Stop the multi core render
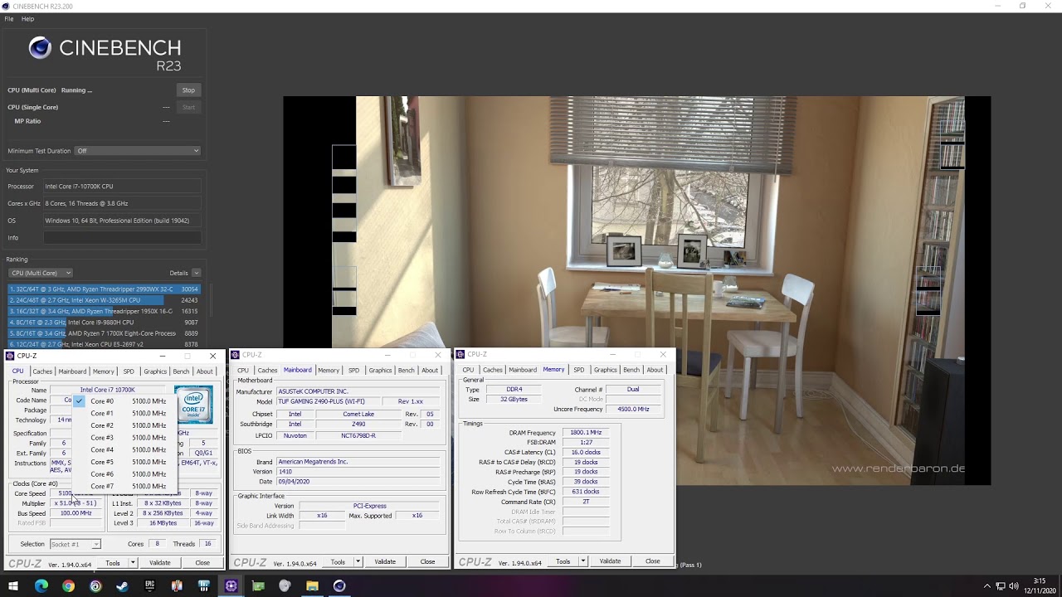 [188, 90]
